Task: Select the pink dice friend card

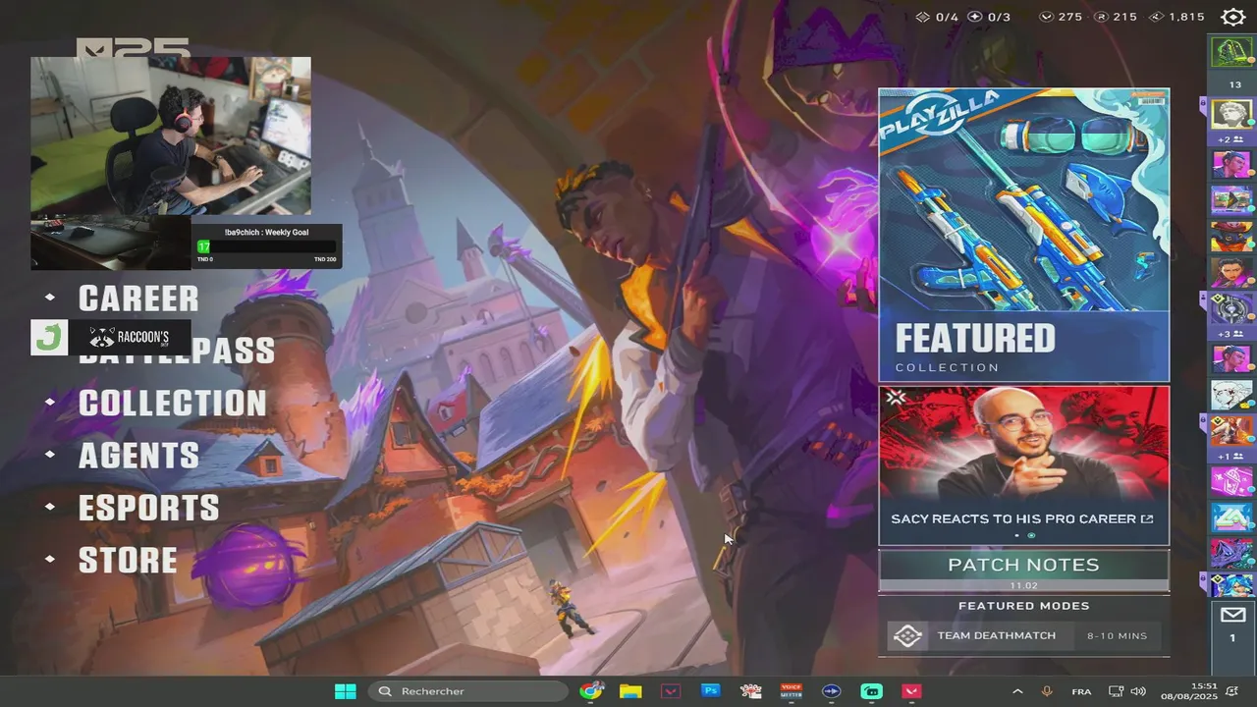Action: click(x=1231, y=481)
